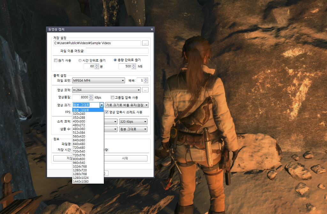The height and width of the screenshot is (214, 327).
Task: Select 원본 그대로 in the size list
Action: point(81,110)
